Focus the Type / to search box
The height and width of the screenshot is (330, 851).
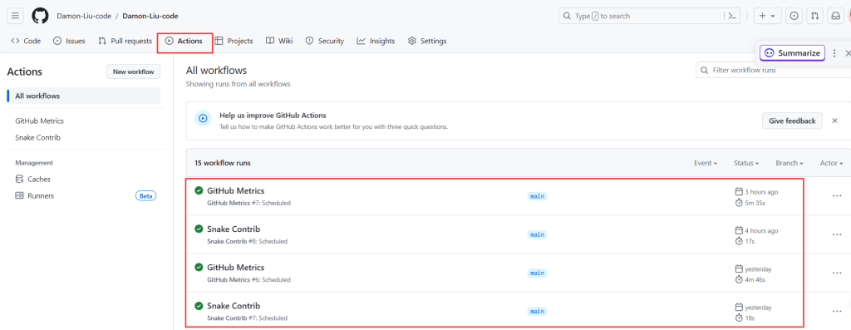[x=642, y=17]
